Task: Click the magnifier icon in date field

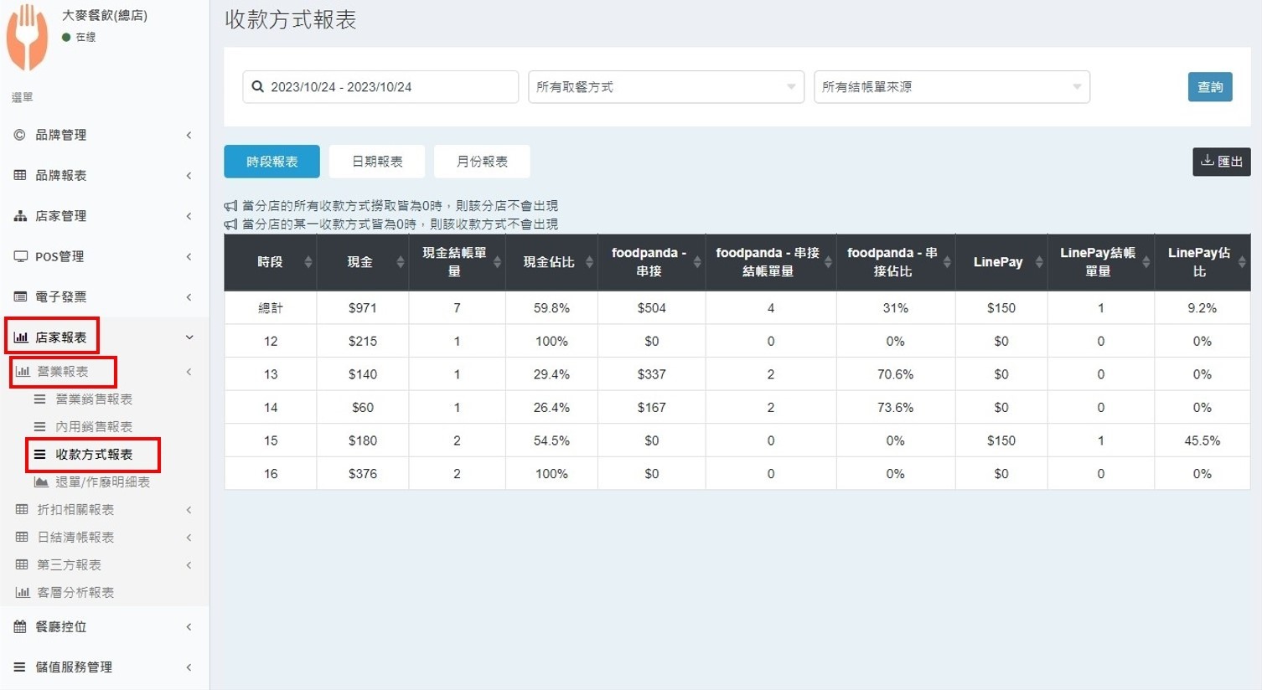Action: (x=258, y=87)
